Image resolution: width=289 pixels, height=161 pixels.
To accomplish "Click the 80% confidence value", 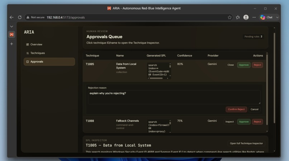I will pos(180,64).
